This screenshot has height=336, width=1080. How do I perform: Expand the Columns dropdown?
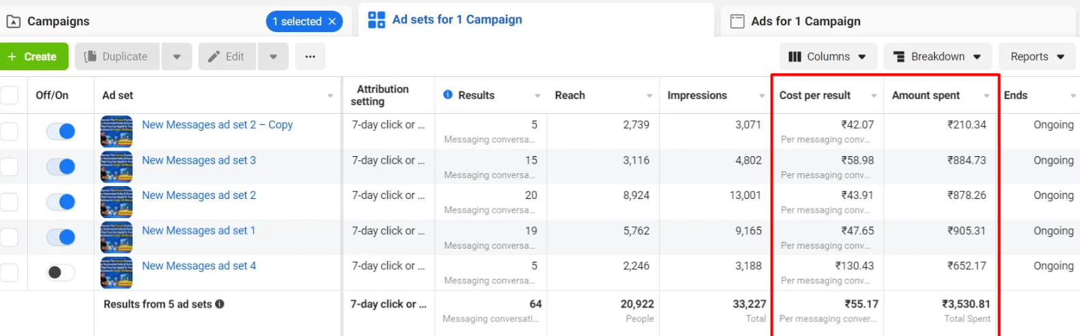[x=827, y=57]
